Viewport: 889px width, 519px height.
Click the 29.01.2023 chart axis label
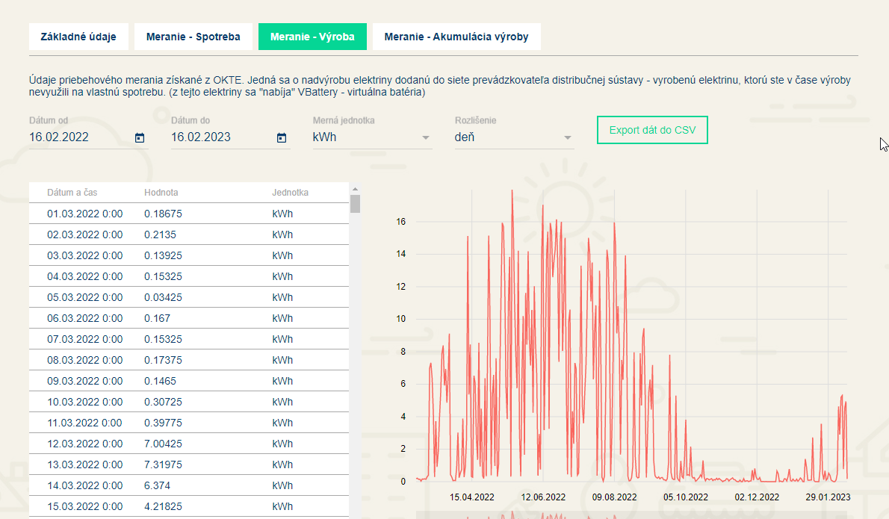828,497
